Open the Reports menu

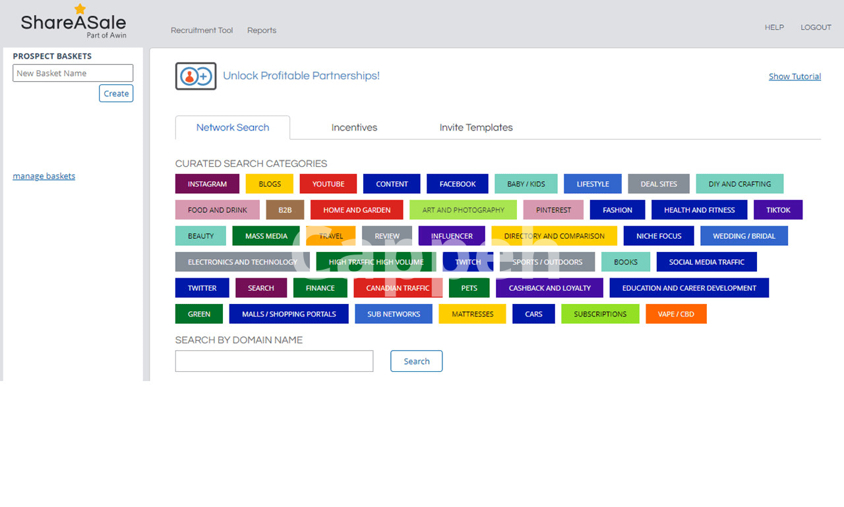pos(262,30)
